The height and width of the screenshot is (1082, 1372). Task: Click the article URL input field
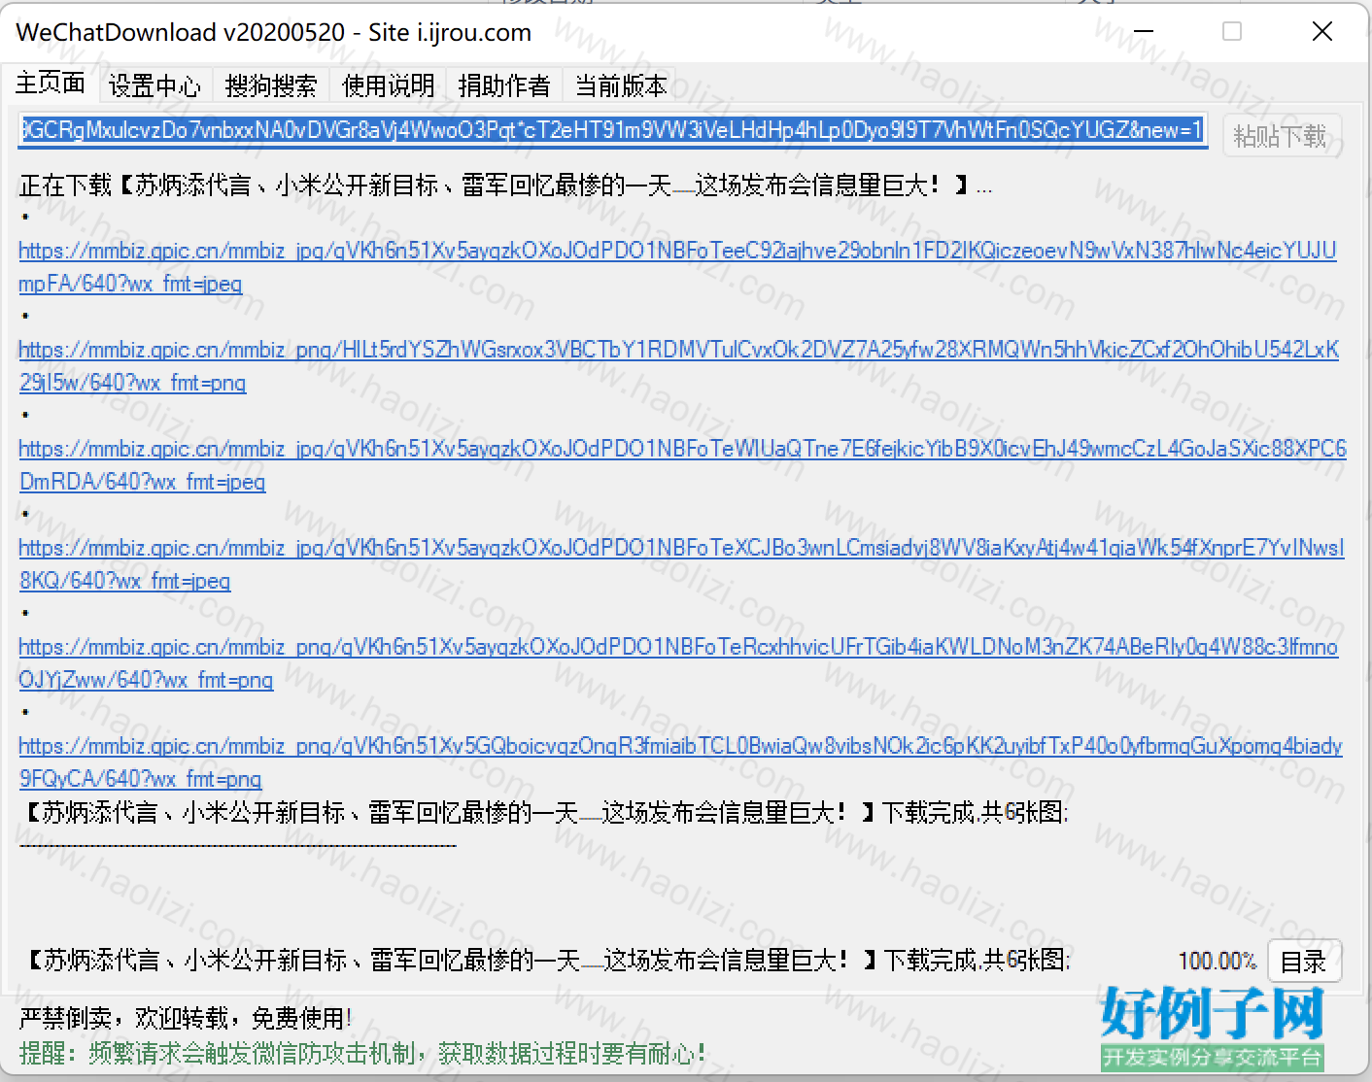(x=612, y=129)
